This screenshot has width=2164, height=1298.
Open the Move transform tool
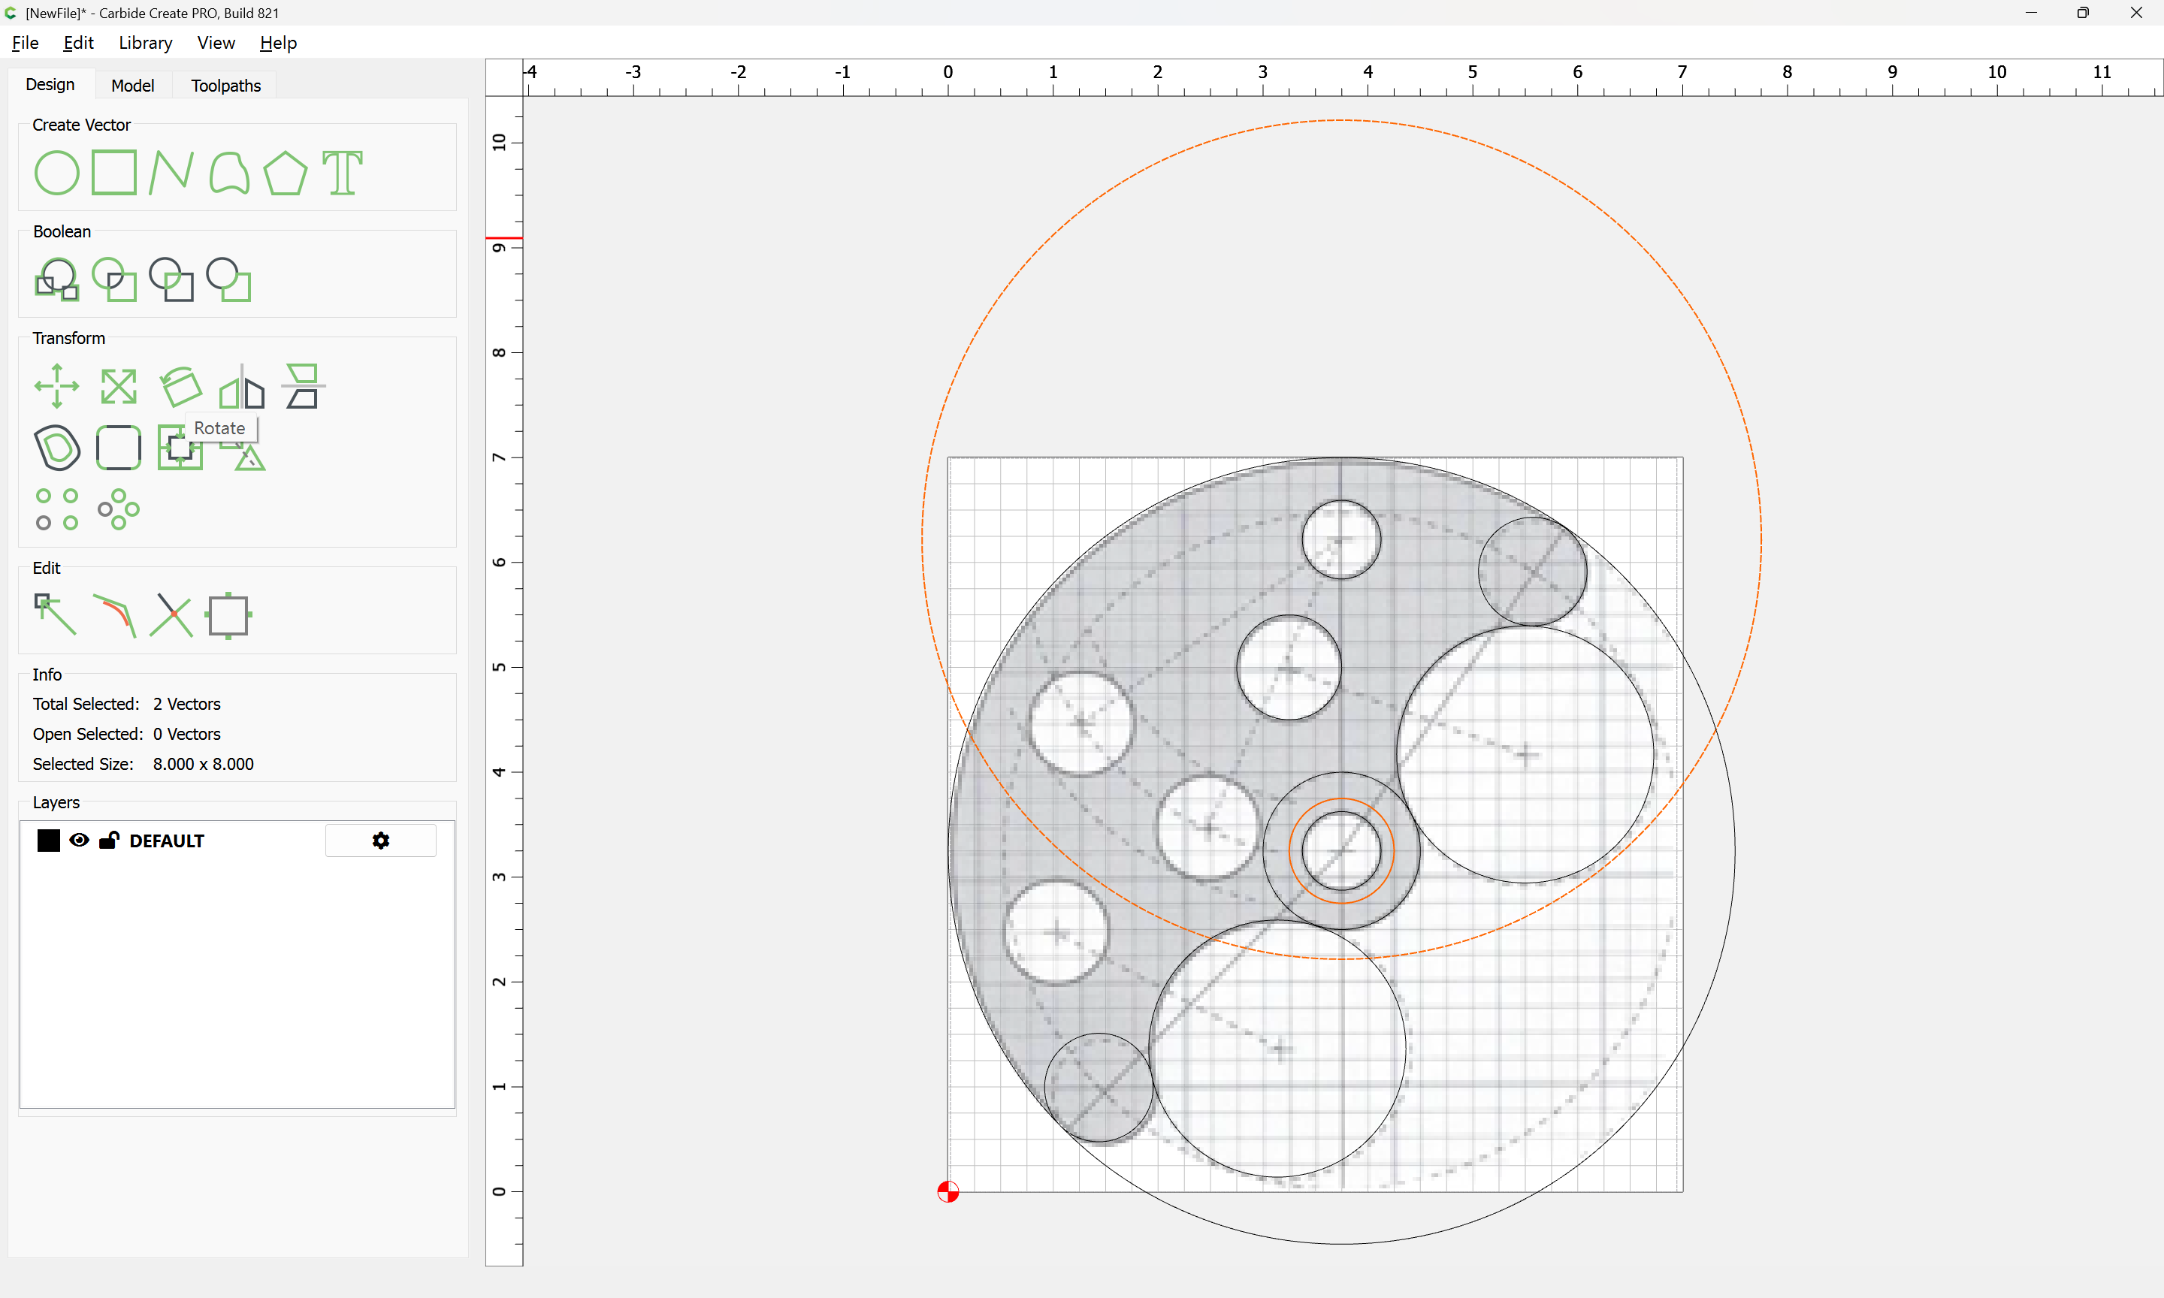[x=57, y=386]
